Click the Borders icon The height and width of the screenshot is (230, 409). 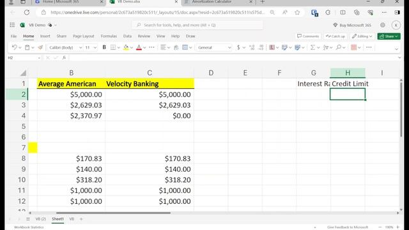pyautogui.click(x=113, y=47)
